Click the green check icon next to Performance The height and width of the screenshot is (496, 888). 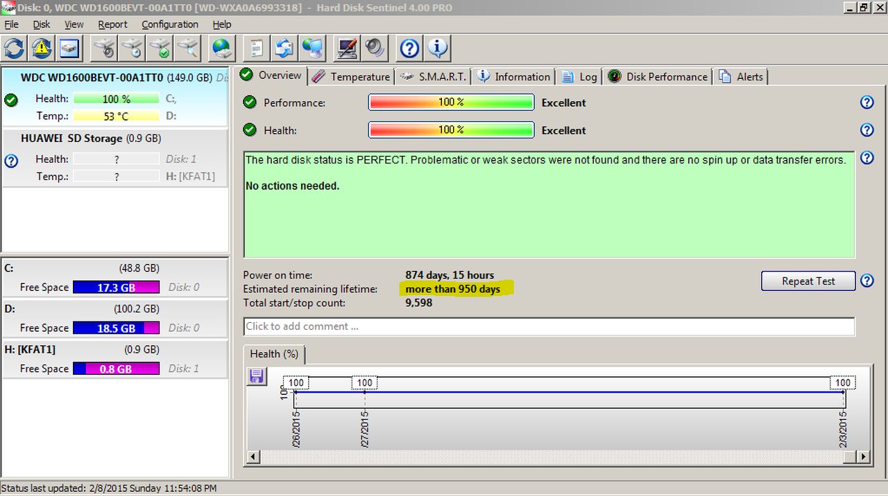pyautogui.click(x=249, y=103)
